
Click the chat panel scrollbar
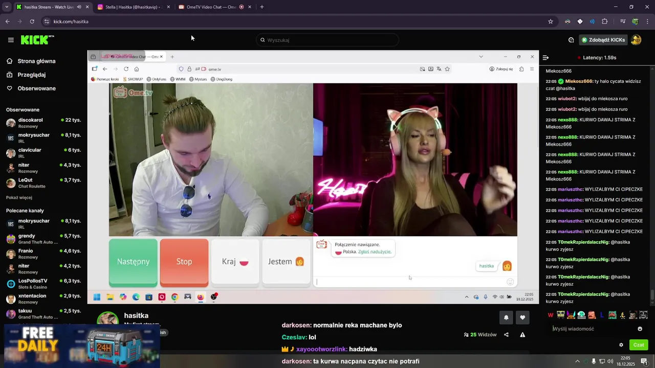(x=652, y=295)
